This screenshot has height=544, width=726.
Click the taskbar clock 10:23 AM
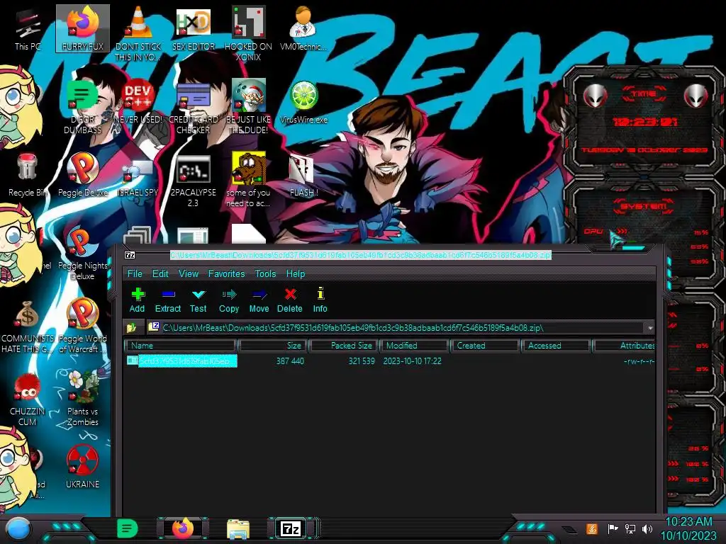(x=688, y=522)
